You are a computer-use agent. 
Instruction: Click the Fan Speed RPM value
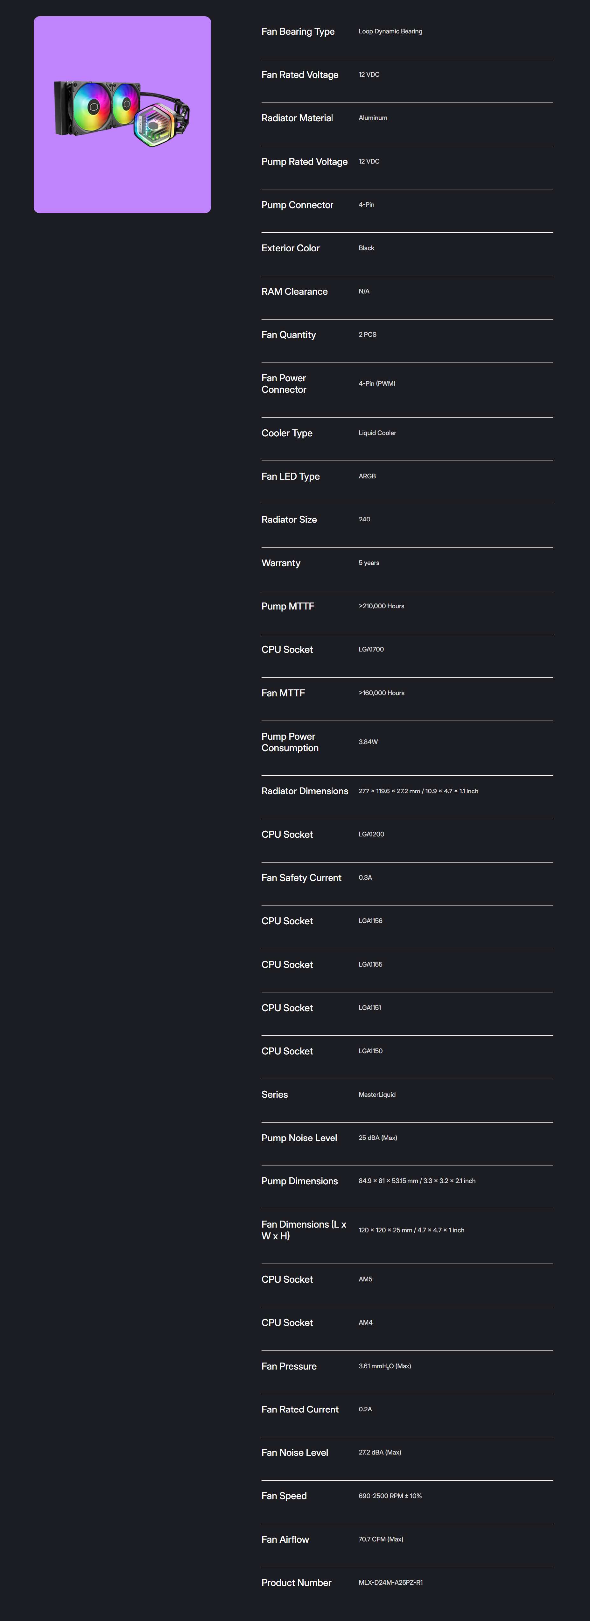pyautogui.click(x=390, y=1496)
